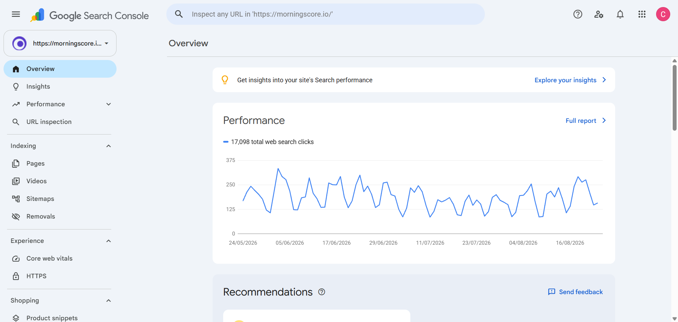The image size is (678, 322).
Task: Click the Performance menu label
Action: [46, 104]
